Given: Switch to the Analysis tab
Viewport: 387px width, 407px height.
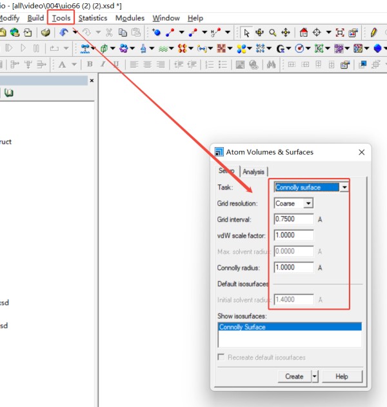Looking at the screenshot, I should pyautogui.click(x=253, y=172).
